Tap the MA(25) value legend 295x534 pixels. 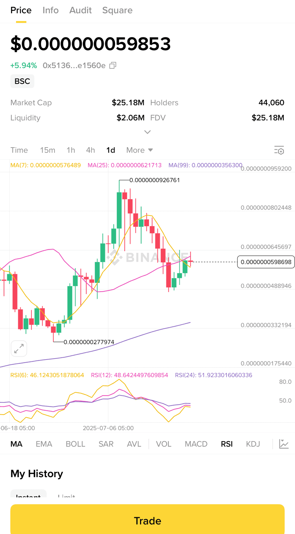[x=125, y=165]
